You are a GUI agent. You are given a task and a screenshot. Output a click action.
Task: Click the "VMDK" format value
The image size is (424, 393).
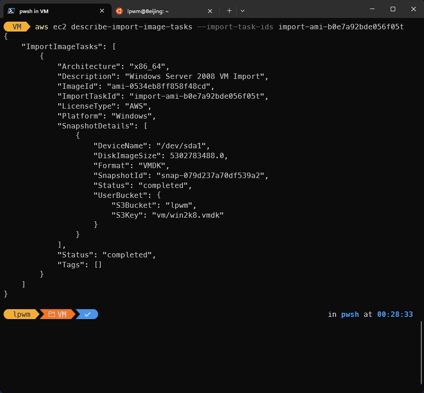(x=154, y=165)
